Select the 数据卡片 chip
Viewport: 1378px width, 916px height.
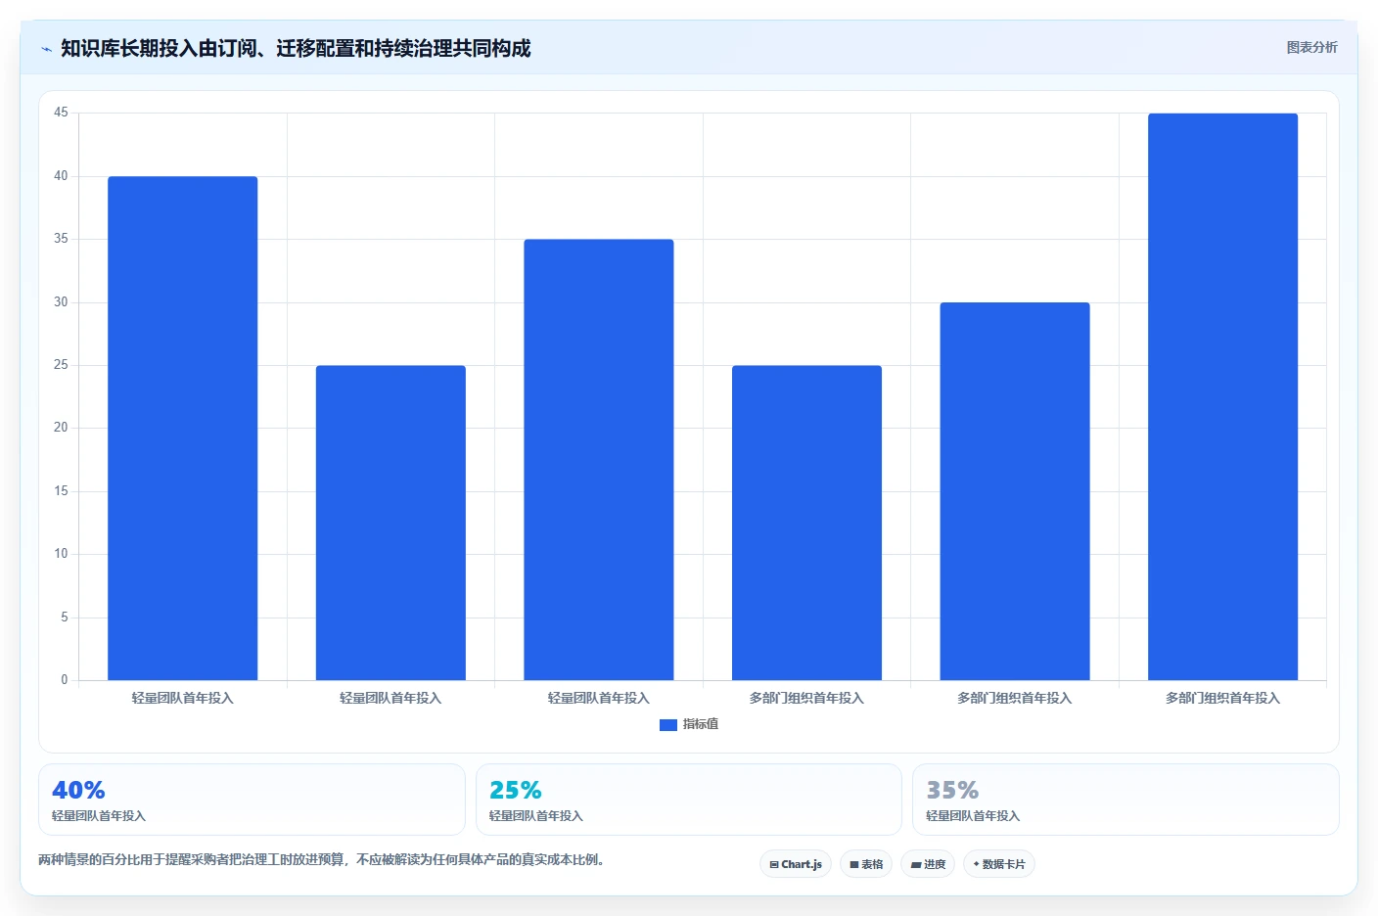coord(999,864)
